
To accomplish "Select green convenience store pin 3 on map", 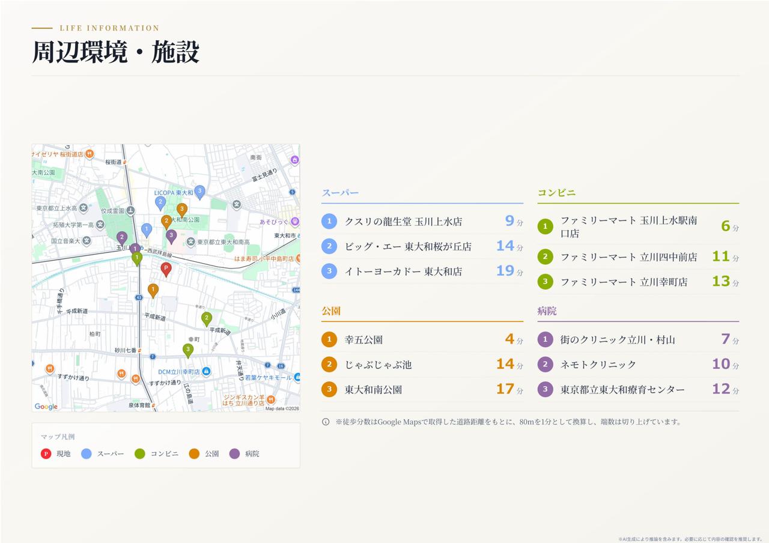I will [188, 350].
